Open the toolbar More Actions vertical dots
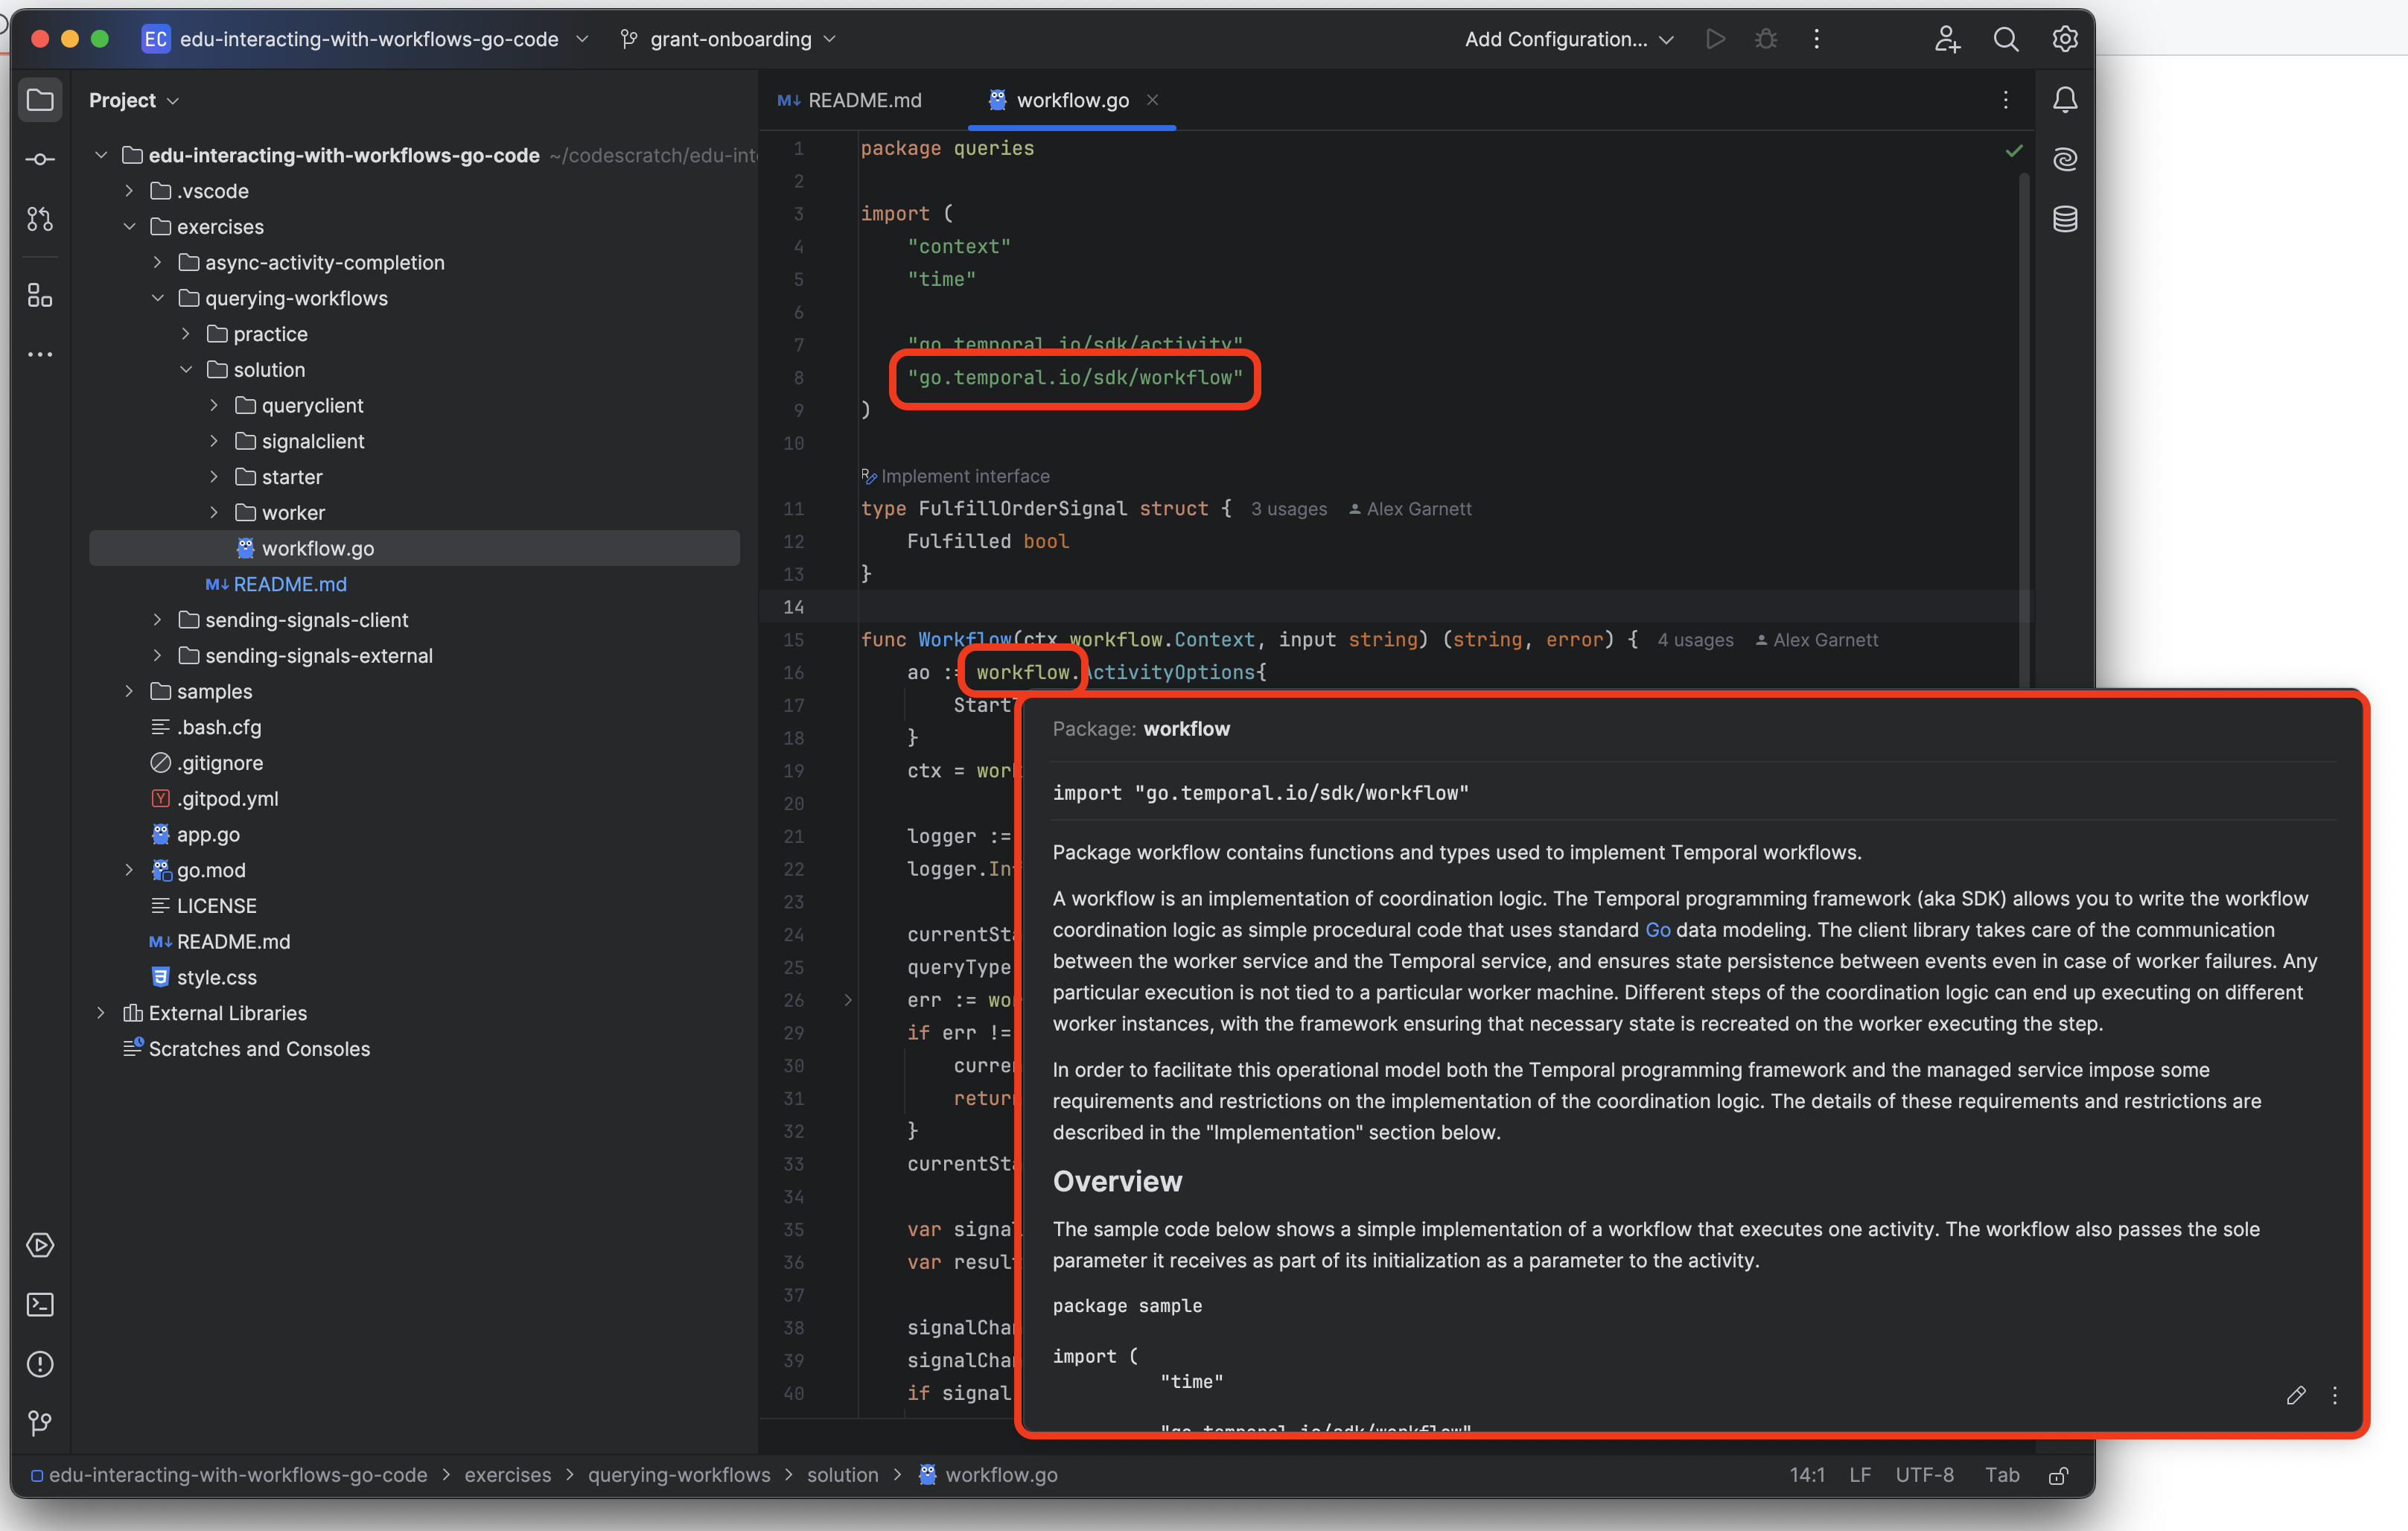The height and width of the screenshot is (1531, 2408). coord(1817,39)
